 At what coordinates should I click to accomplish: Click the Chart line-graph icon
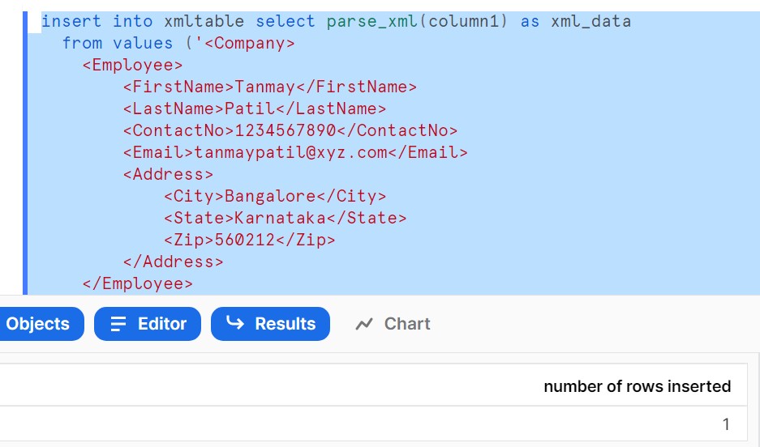[364, 324]
